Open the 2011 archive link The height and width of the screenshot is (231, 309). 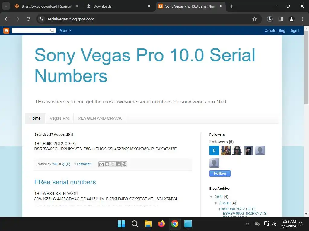[218, 197]
